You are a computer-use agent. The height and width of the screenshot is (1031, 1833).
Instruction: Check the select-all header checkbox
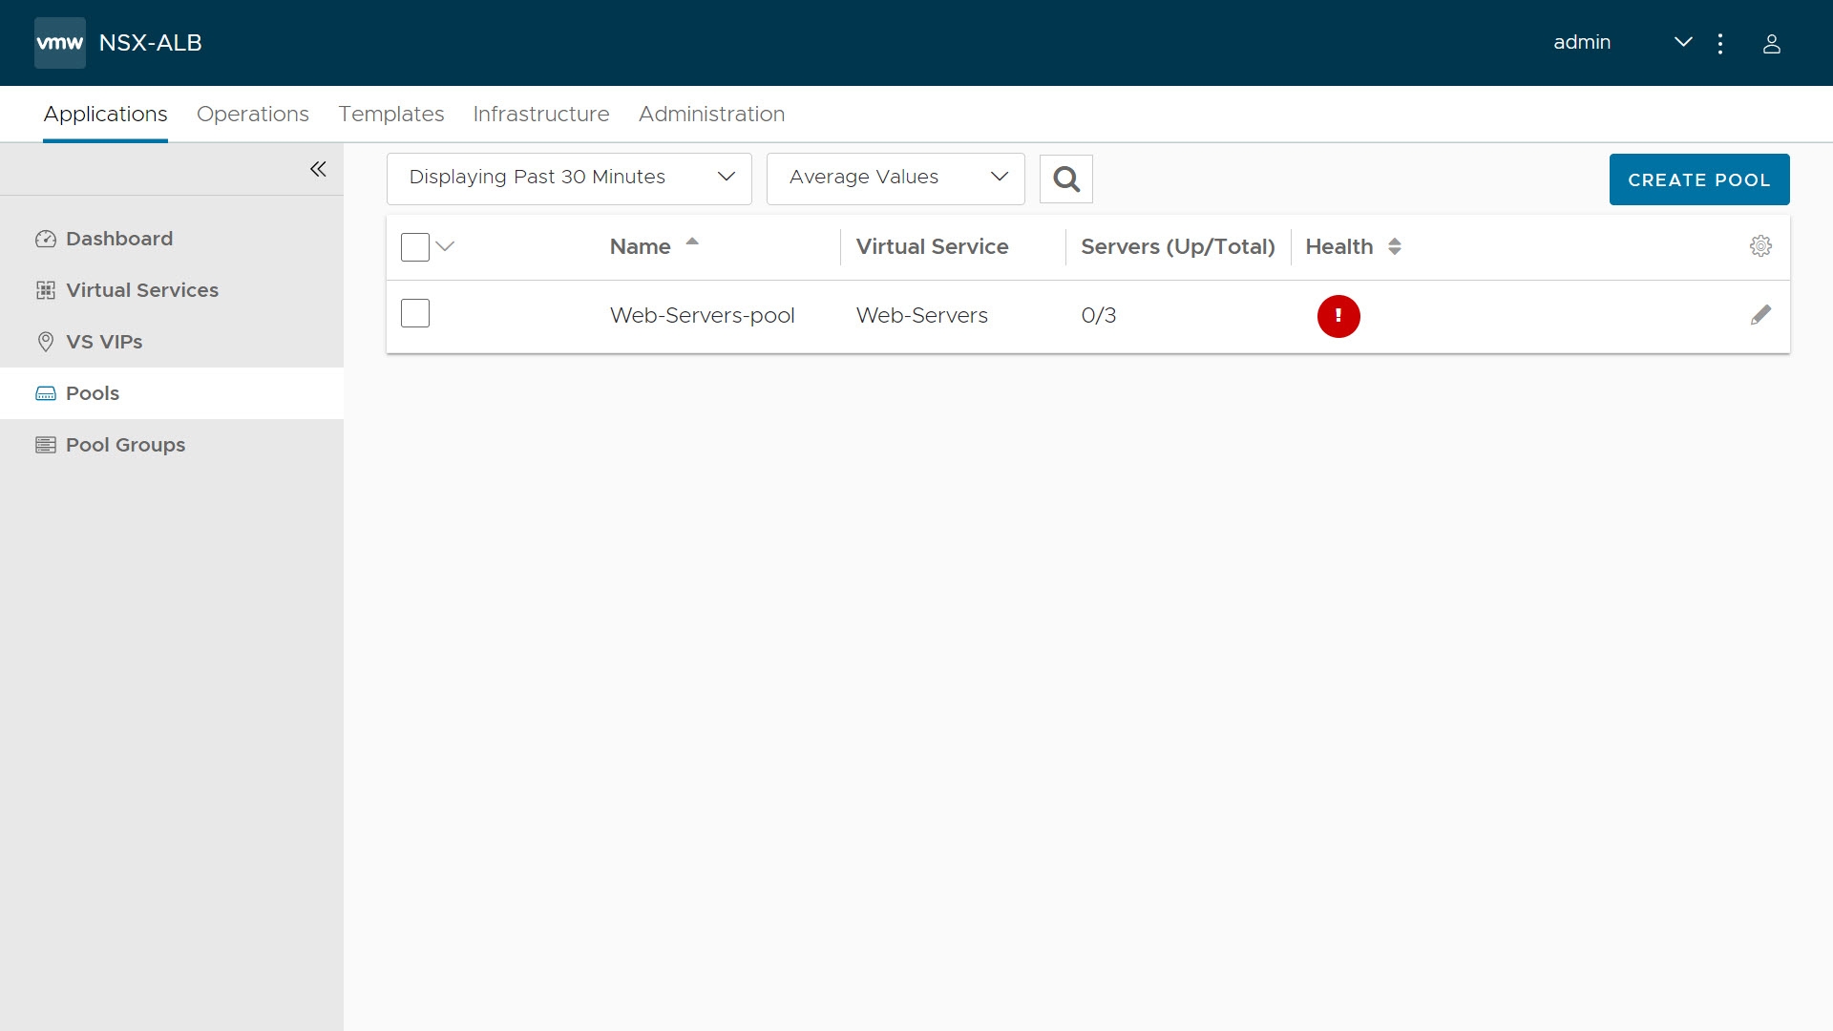(415, 247)
